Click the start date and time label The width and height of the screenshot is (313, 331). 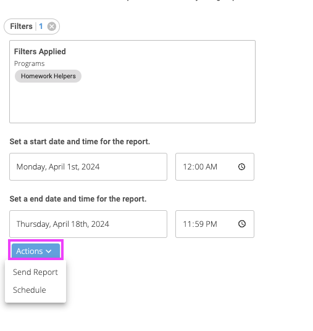click(80, 142)
